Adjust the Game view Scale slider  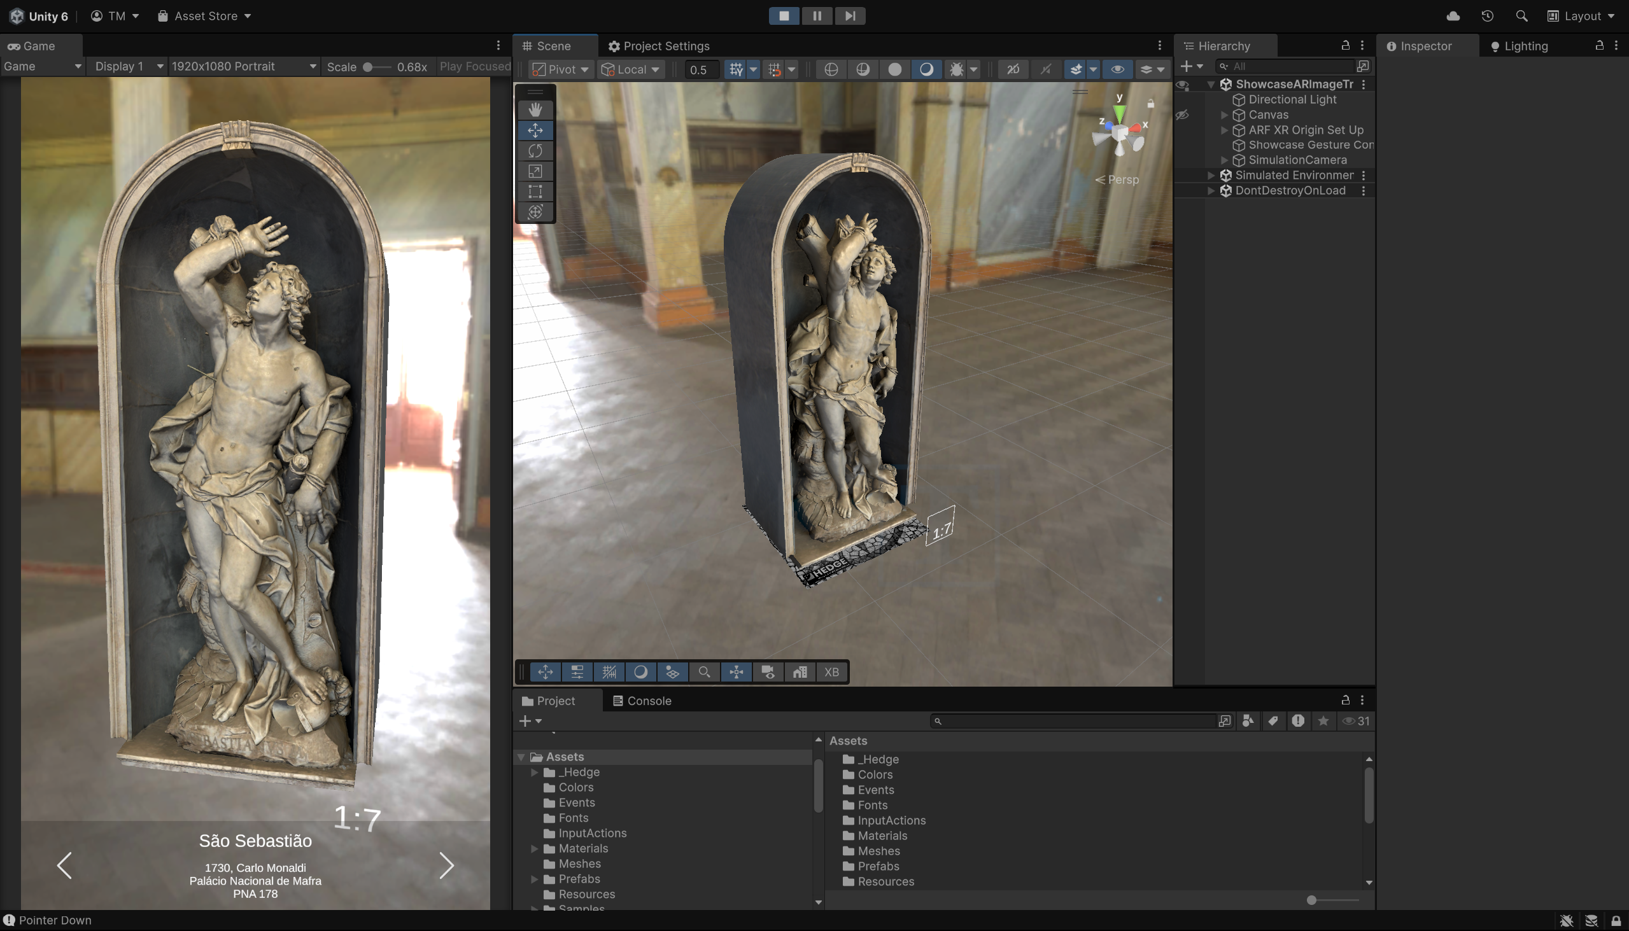pyautogui.click(x=369, y=66)
